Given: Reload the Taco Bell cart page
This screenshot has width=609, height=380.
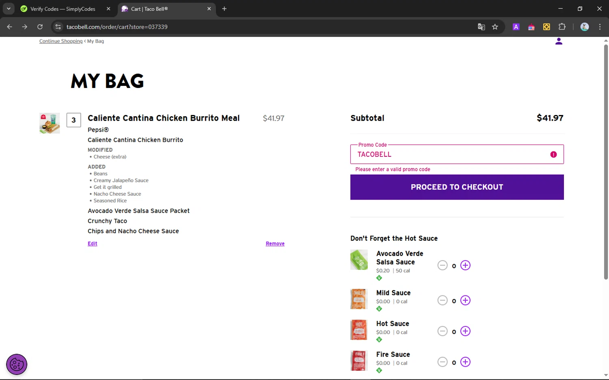Looking at the screenshot, I should click(x=40, y=27).
